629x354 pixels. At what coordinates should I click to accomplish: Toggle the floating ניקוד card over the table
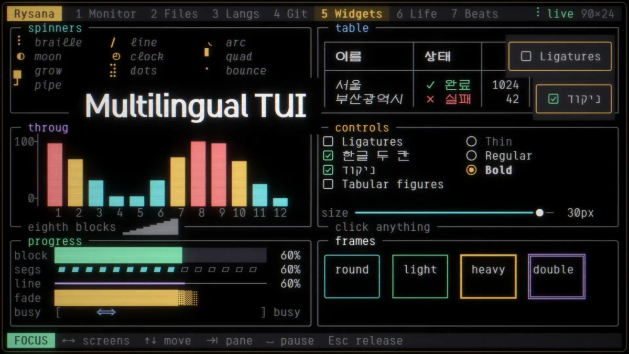click(x=573, y=99)
